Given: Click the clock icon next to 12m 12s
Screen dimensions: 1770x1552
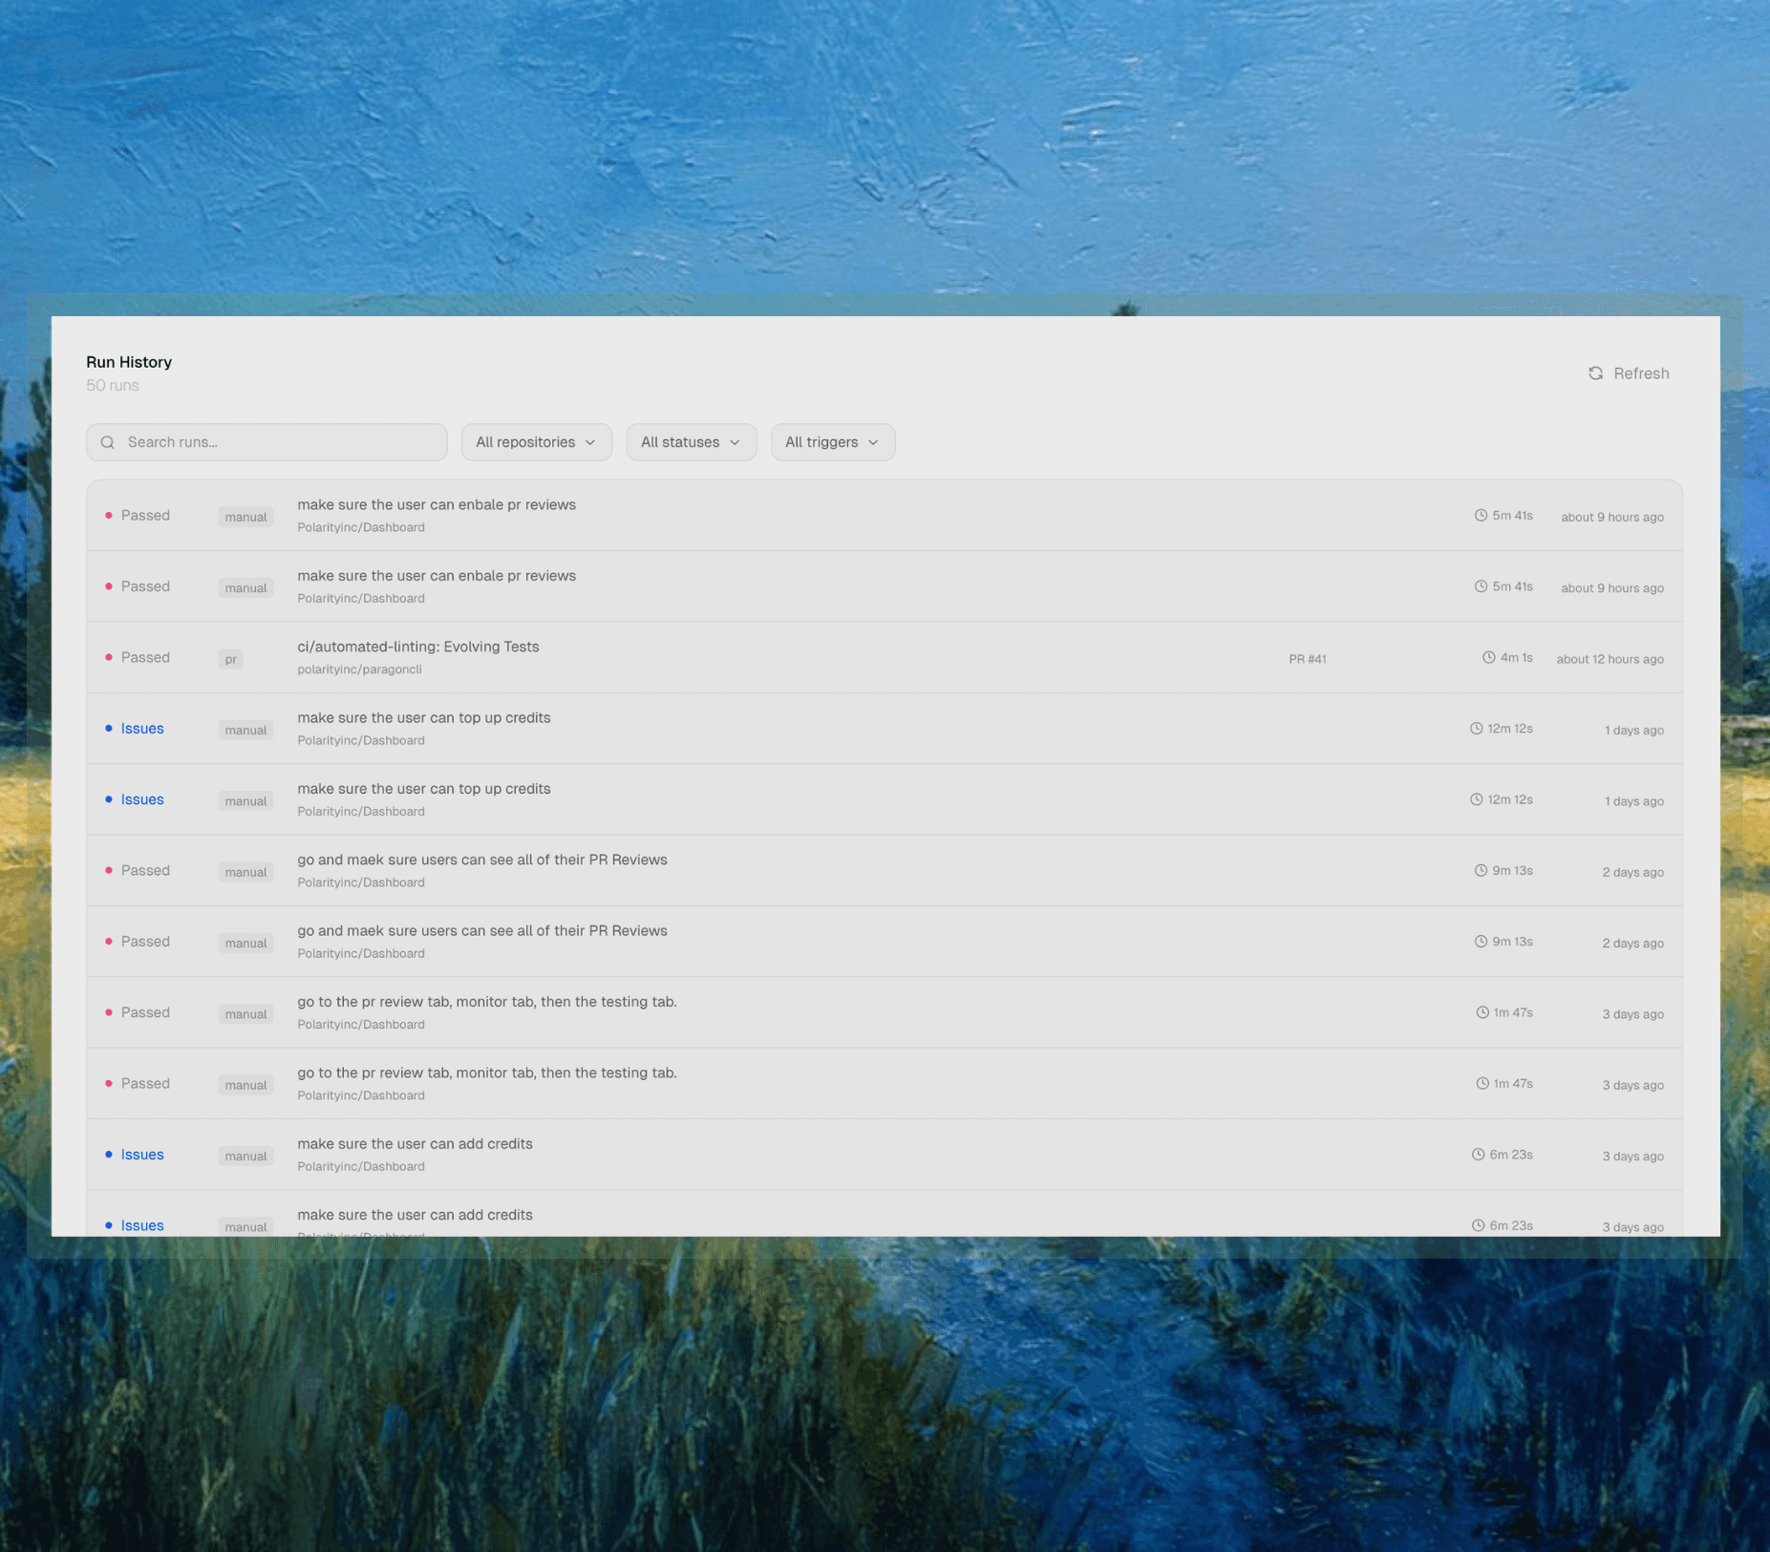Looking at the screenshot, I should (1478, 728).
